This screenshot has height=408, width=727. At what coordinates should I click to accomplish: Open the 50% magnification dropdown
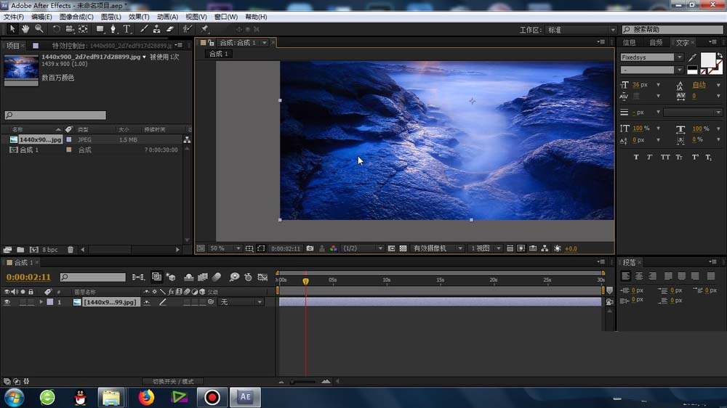point(225,248)
